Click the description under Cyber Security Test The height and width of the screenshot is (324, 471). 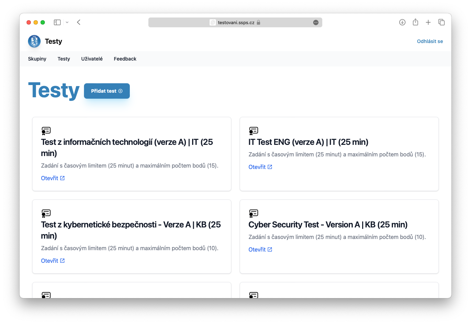point(337,237)
